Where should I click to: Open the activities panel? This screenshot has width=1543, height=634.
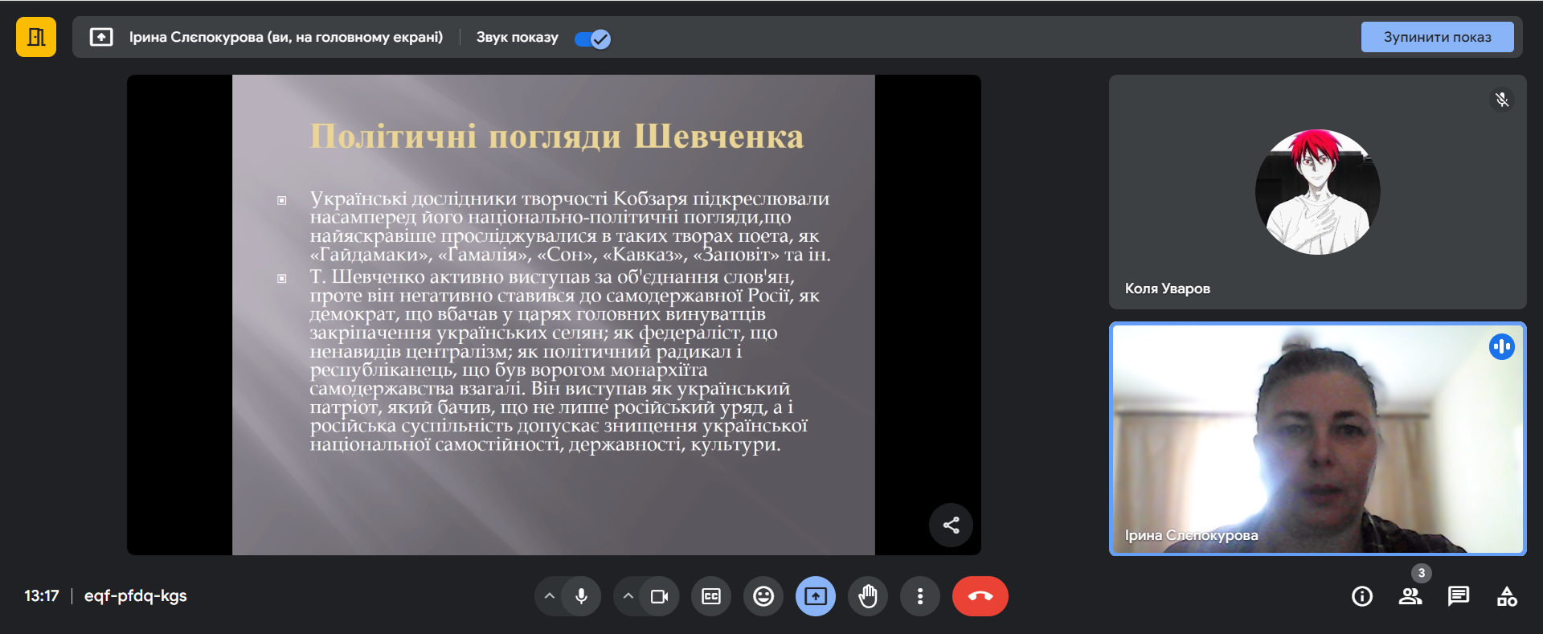(1507, 596)
